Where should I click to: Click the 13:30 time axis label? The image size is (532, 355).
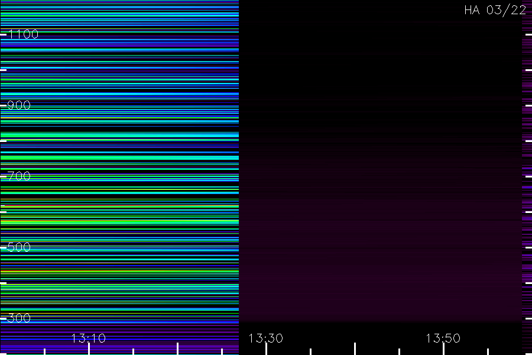pos(265,338)
